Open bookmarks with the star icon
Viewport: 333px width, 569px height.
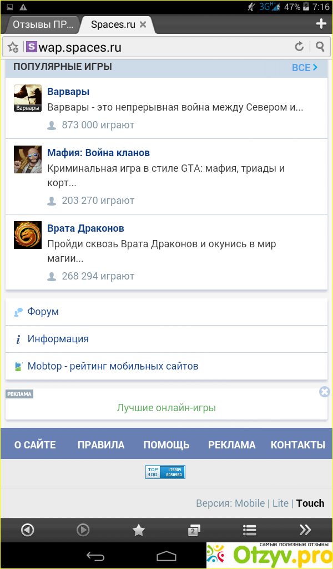pos(138,530)
